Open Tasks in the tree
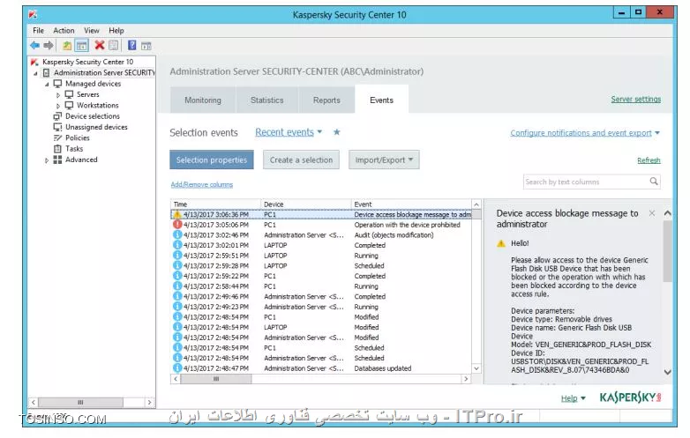Screen dimensions: 690x438 [74, 148]
